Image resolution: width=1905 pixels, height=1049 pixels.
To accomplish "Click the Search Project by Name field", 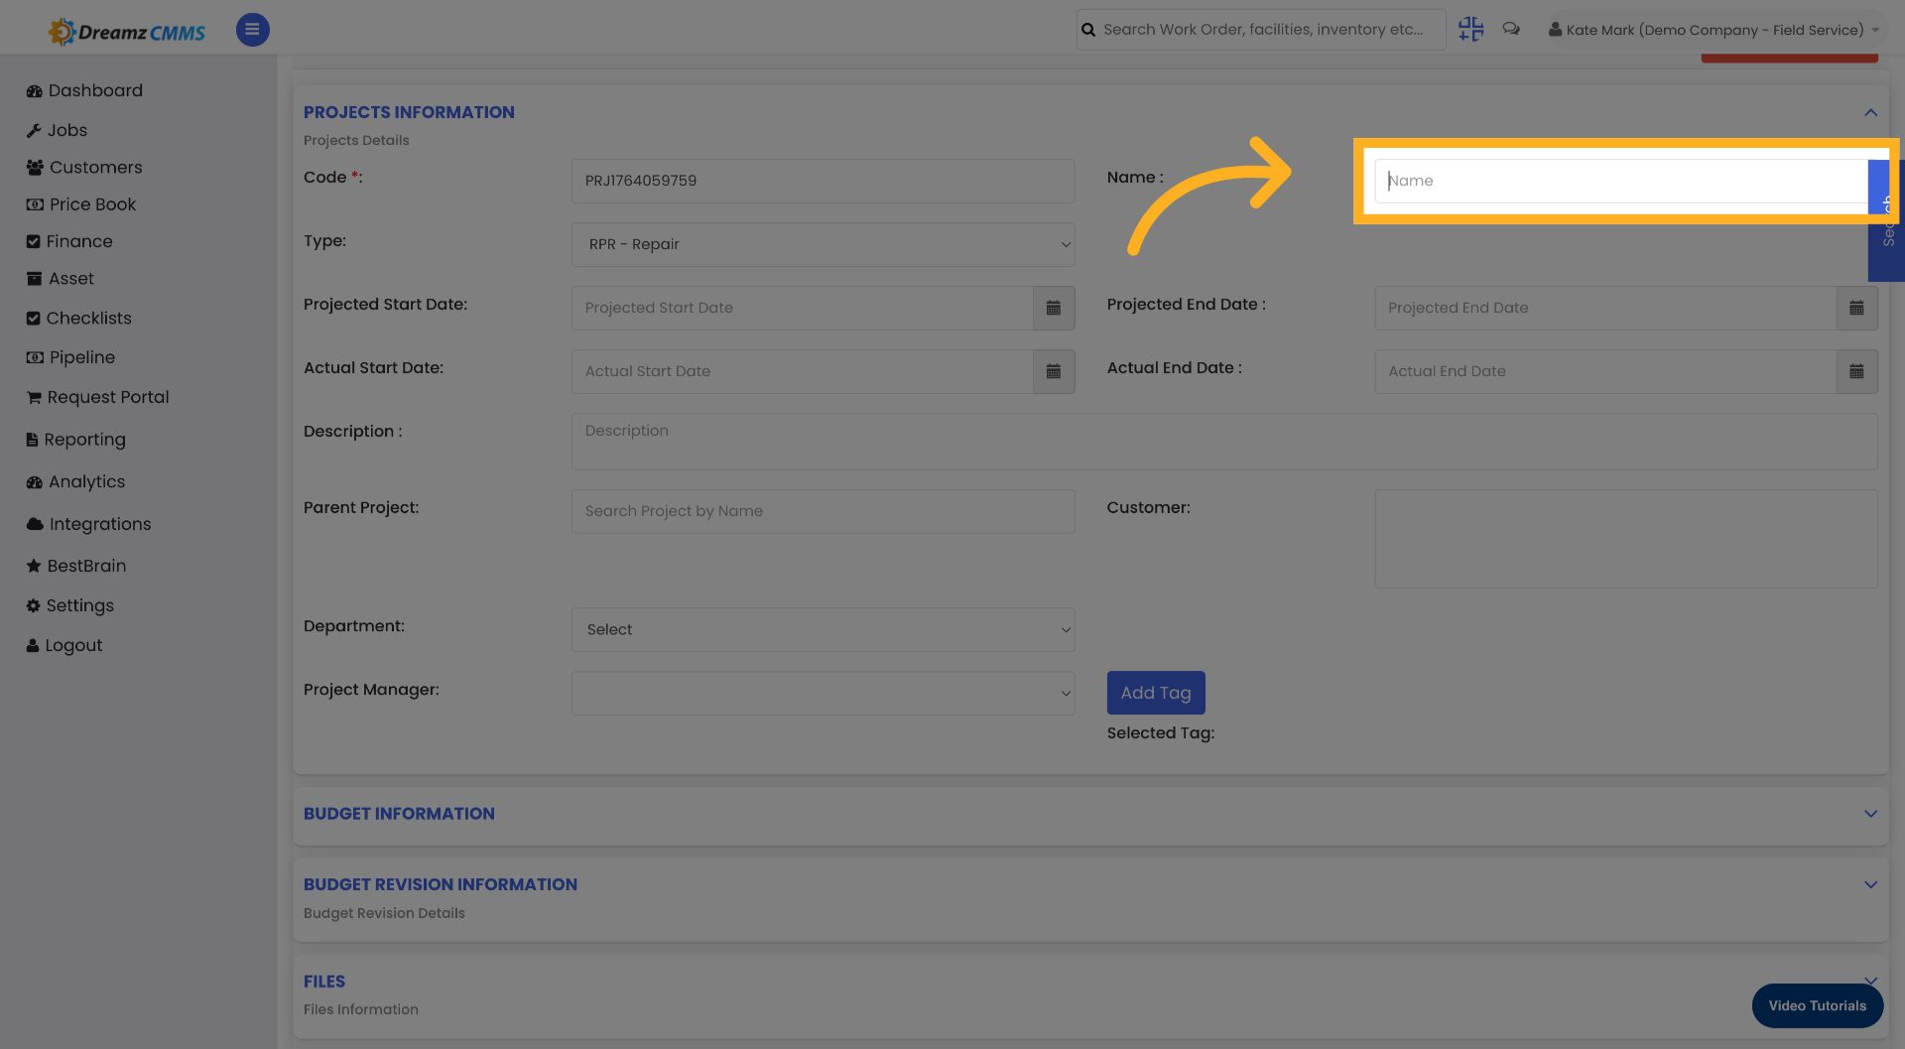I will pos(823,511).
